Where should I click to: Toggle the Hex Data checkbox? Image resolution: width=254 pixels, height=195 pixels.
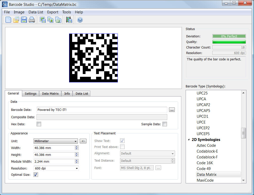(39, 124)
